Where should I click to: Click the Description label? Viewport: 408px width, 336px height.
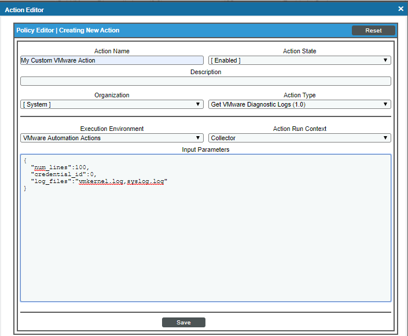point(205,72)
